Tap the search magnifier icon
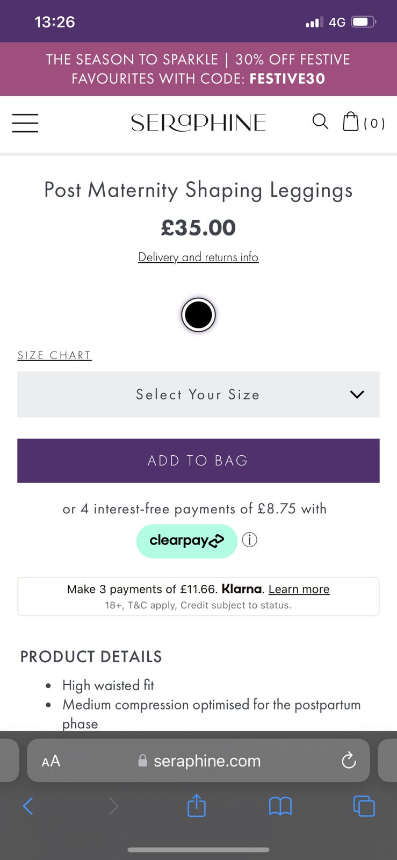 coord(320,122)
